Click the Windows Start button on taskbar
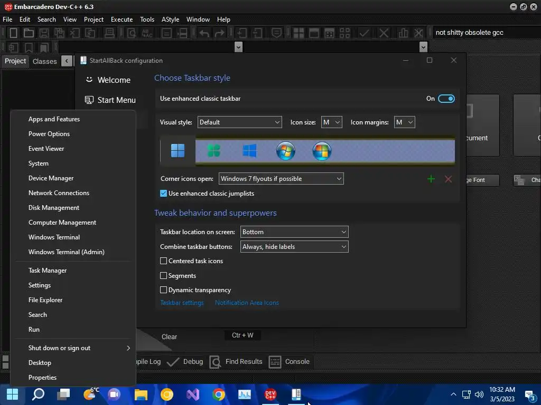Screen dimensions: 541x405 (13, 394)
